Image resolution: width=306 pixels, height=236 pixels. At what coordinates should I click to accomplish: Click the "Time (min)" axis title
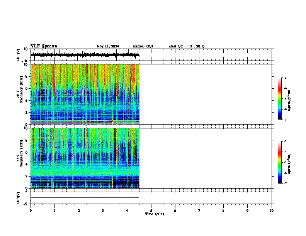tap(155, 214)
